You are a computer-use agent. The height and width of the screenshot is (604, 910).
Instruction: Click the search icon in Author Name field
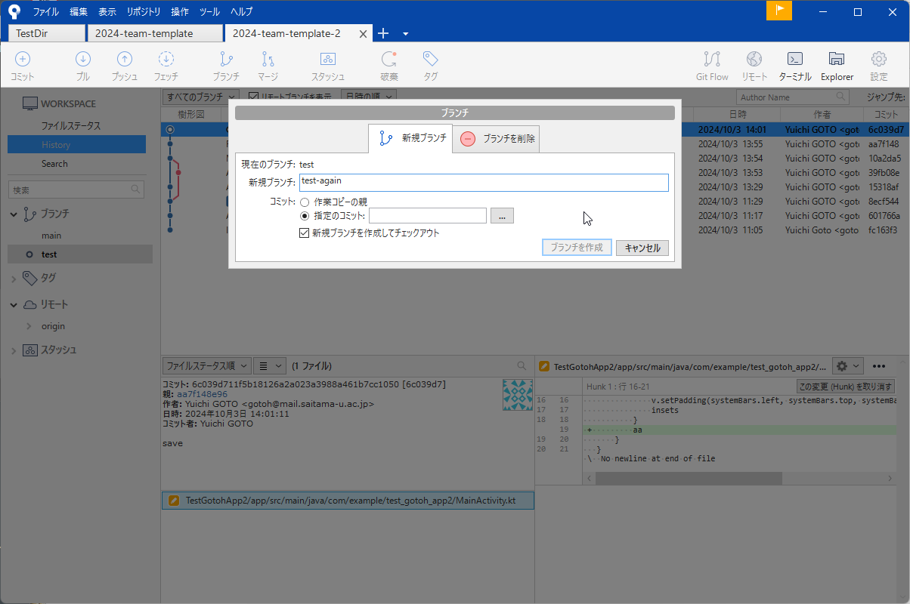(x=840, y=97)
